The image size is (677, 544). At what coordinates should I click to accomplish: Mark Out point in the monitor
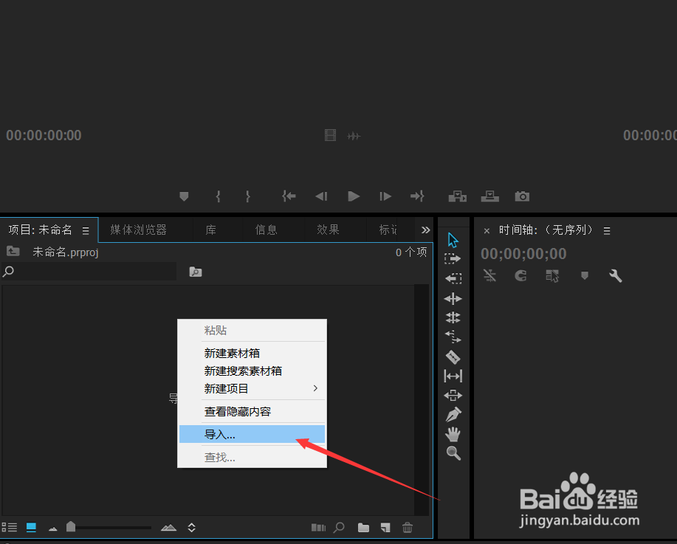pyautogui.click(x=248, y=196)
